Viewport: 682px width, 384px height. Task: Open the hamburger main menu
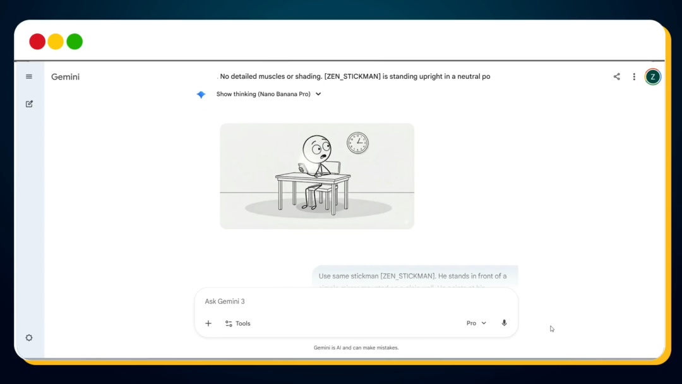(x=29, y=76)
